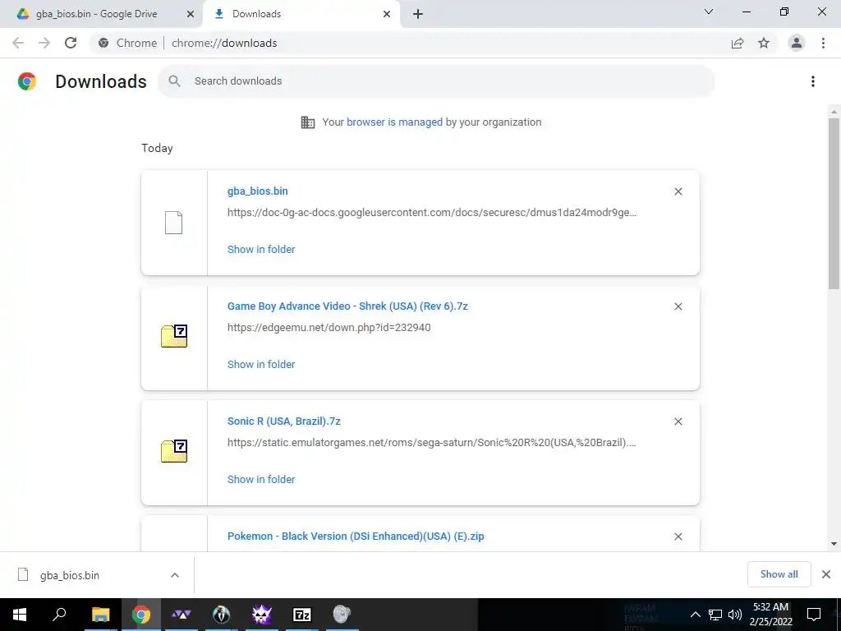This screenshot has height=631, width=841.
Task: Open network status tray icon
Action: [x=715, y=615]
